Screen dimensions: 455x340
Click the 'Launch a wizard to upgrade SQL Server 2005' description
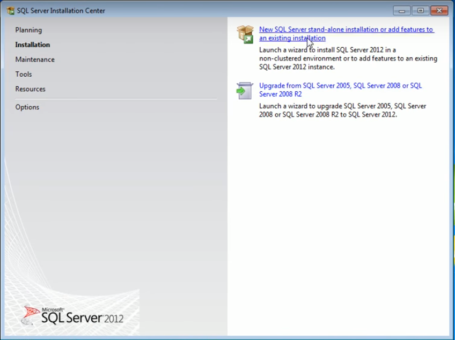click(342, 110)
